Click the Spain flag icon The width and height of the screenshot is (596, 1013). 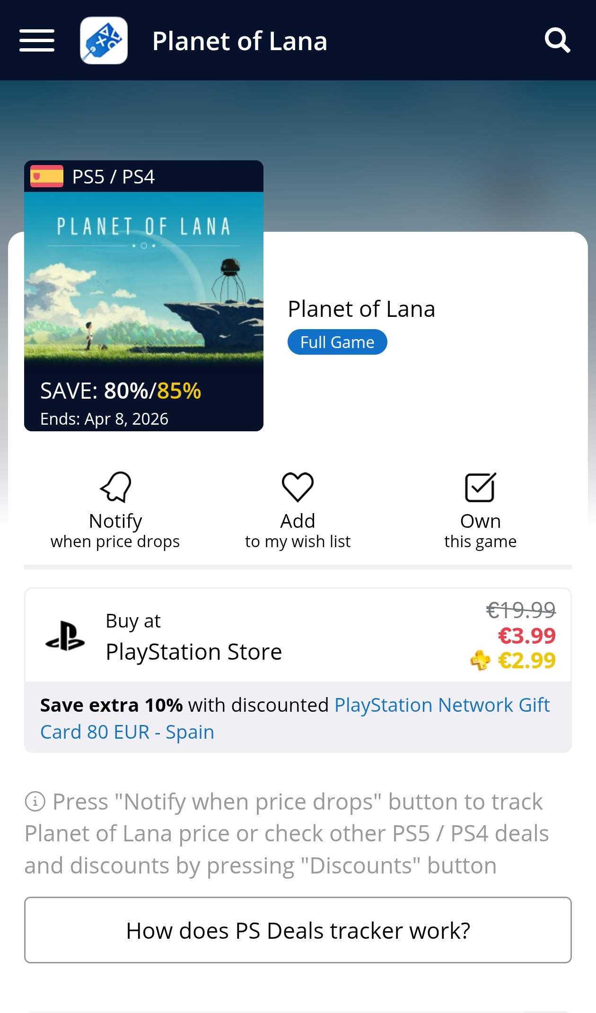click(47, 176)
